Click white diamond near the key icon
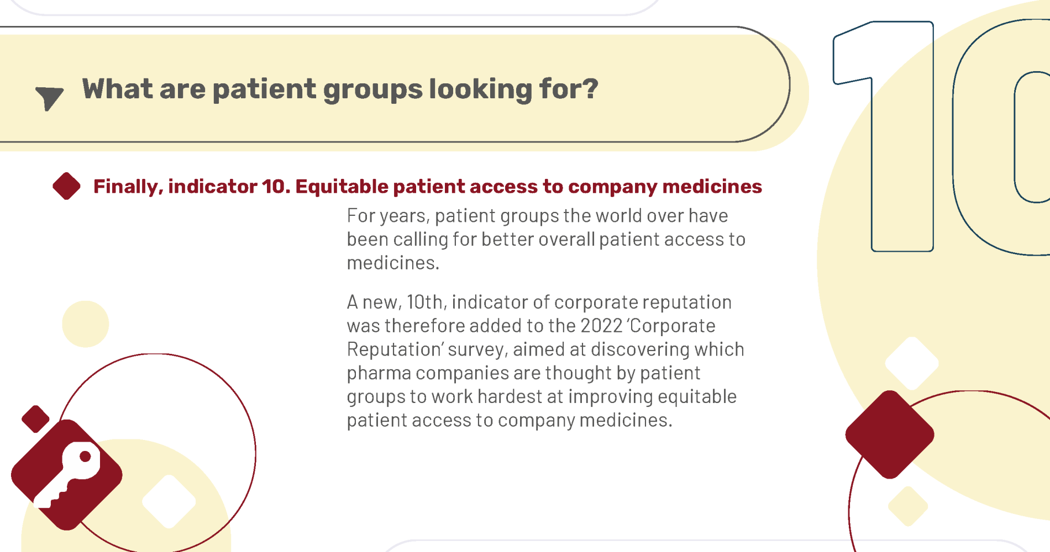This screenshot has height=552, width=1050. tap(169, 501)
